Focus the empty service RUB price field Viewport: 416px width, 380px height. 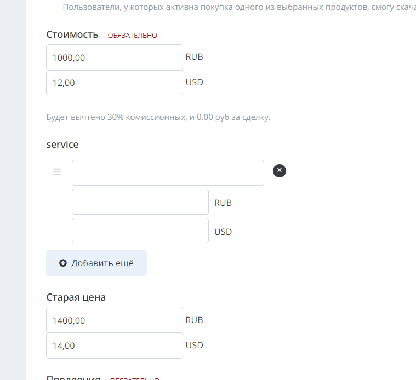[x=140, y=201]
